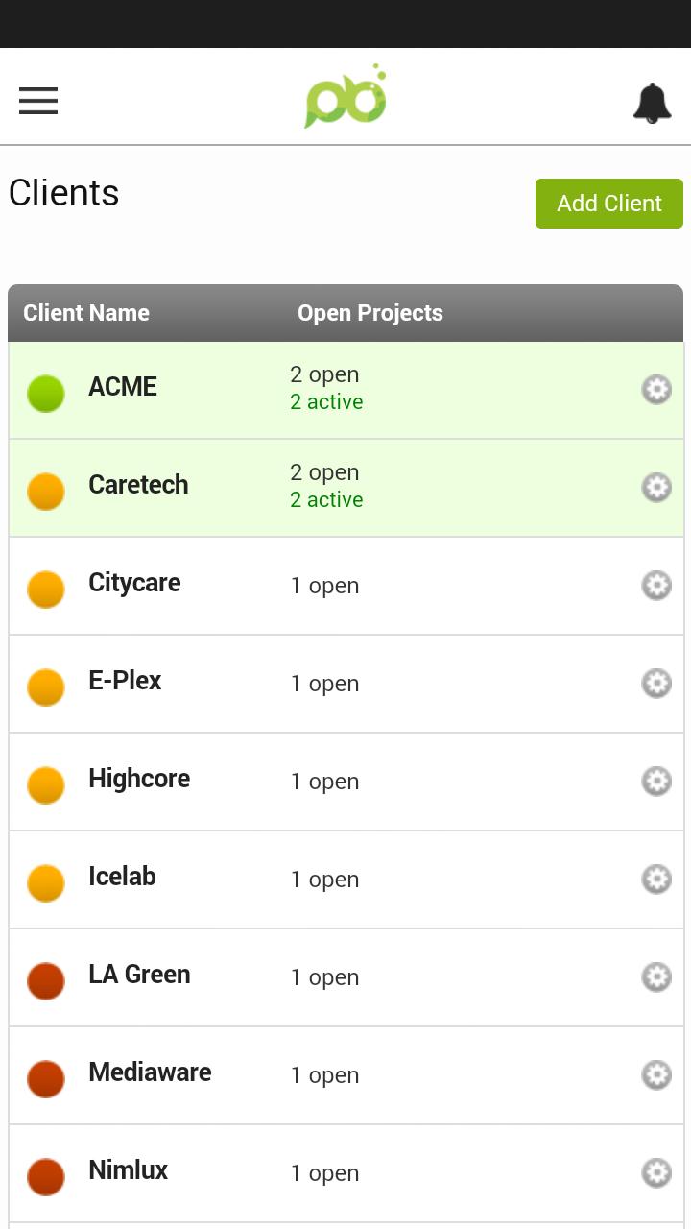Open settings gear for LA Green
Screen dimensions: 691x1229
[x=656, y=977]
